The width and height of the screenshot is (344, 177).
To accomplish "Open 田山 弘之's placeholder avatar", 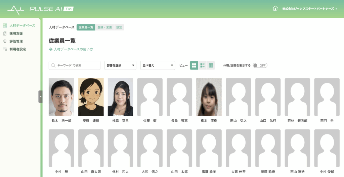I will (x=239, y=97).
